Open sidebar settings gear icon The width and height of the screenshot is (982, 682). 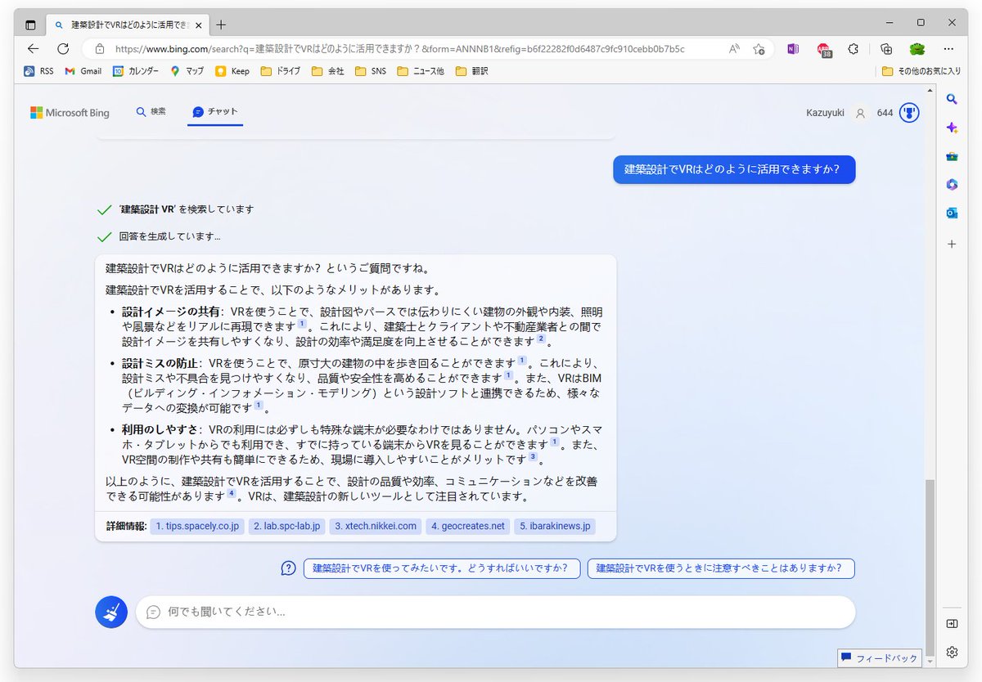click(952, 652)
